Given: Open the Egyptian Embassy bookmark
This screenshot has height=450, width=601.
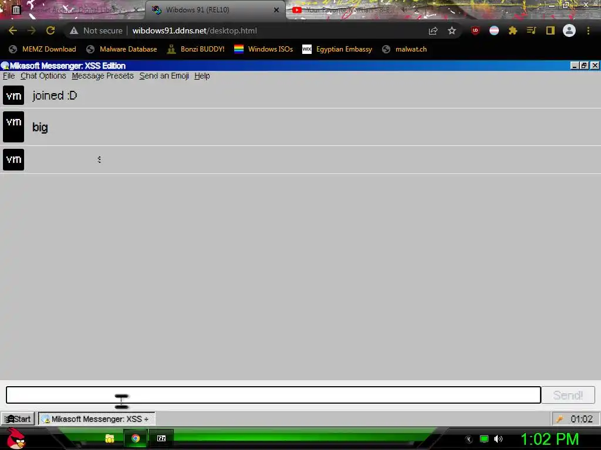Looking at the screenshot, I should tap(337, 49).
